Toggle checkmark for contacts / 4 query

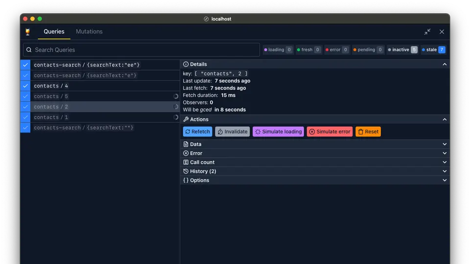[x=25, y=86]
